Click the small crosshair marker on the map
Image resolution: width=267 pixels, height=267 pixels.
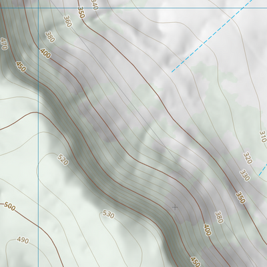(175, 208)
